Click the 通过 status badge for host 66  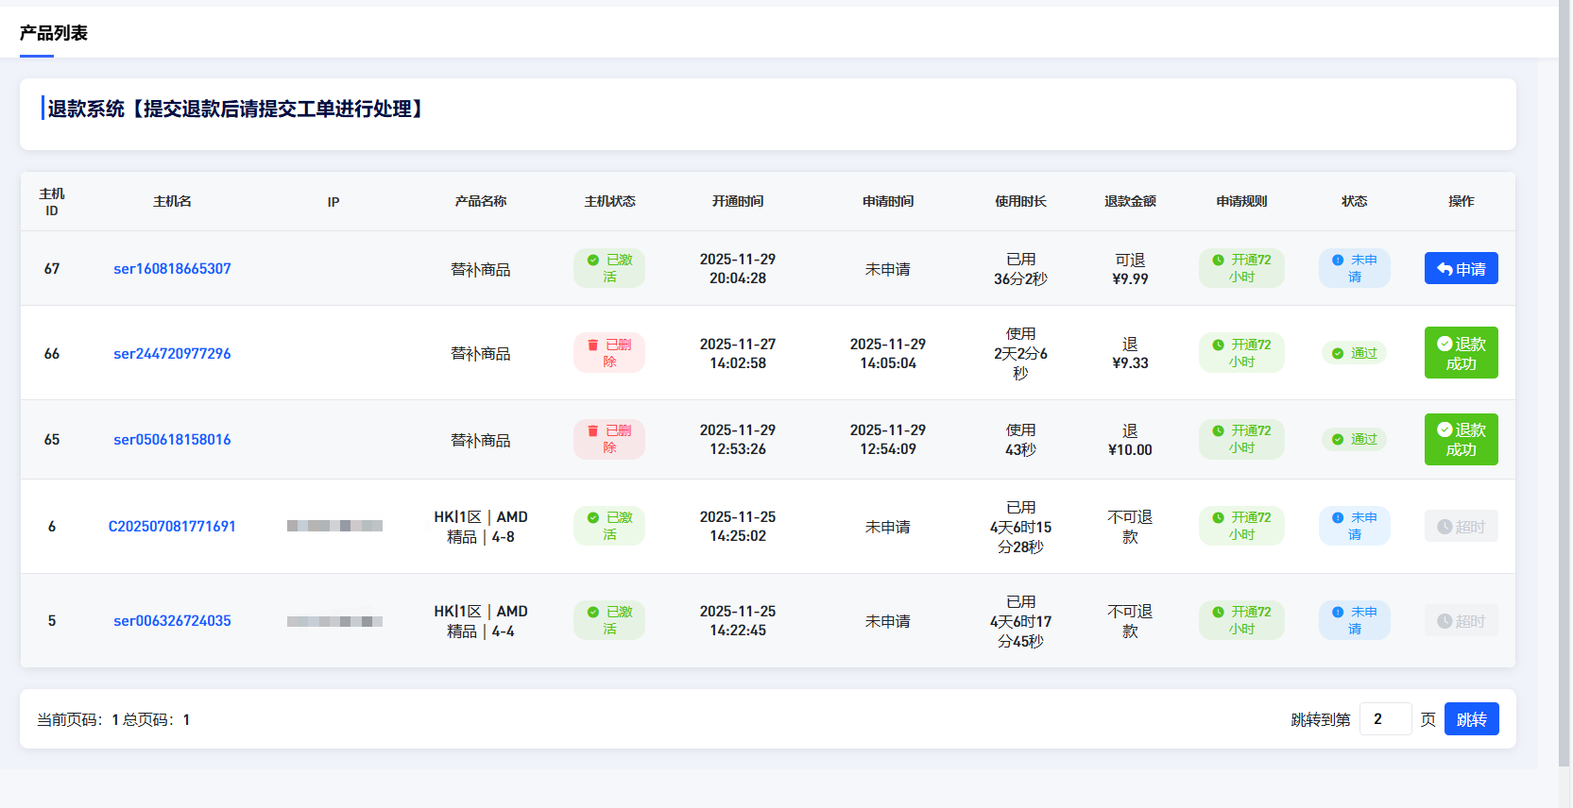tap(1354, 354)
